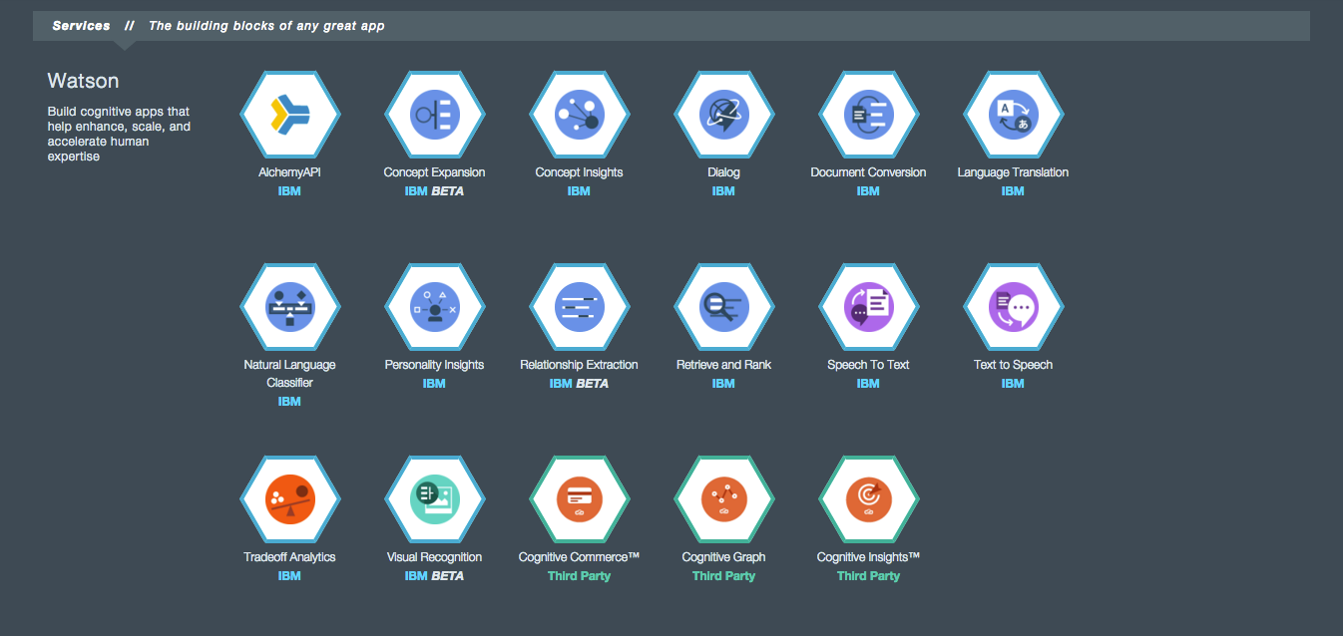Click the Relationship Extraction label
The width and height of the screenshot is (1343, 636).
(579, 365)
